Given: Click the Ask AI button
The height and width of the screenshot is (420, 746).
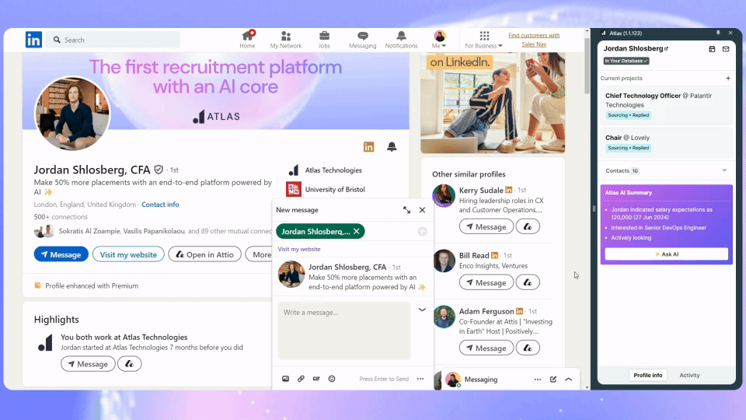Looking at the screenshot, I should tap(666, 254).
